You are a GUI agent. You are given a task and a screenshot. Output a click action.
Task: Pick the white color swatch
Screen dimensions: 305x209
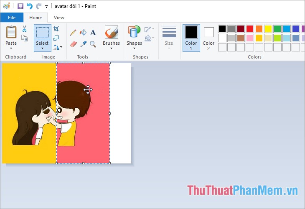click(x=222, y=38)
